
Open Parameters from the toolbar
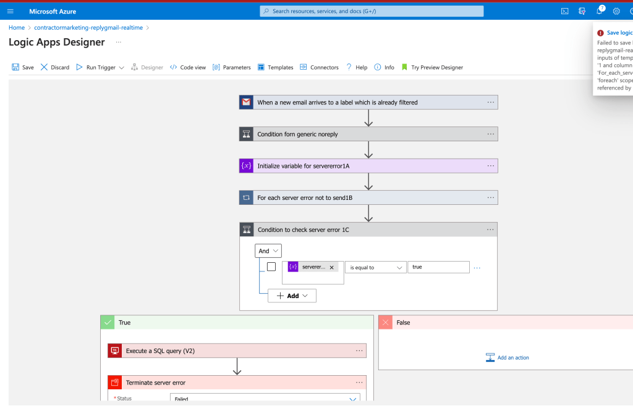(232, 67)
